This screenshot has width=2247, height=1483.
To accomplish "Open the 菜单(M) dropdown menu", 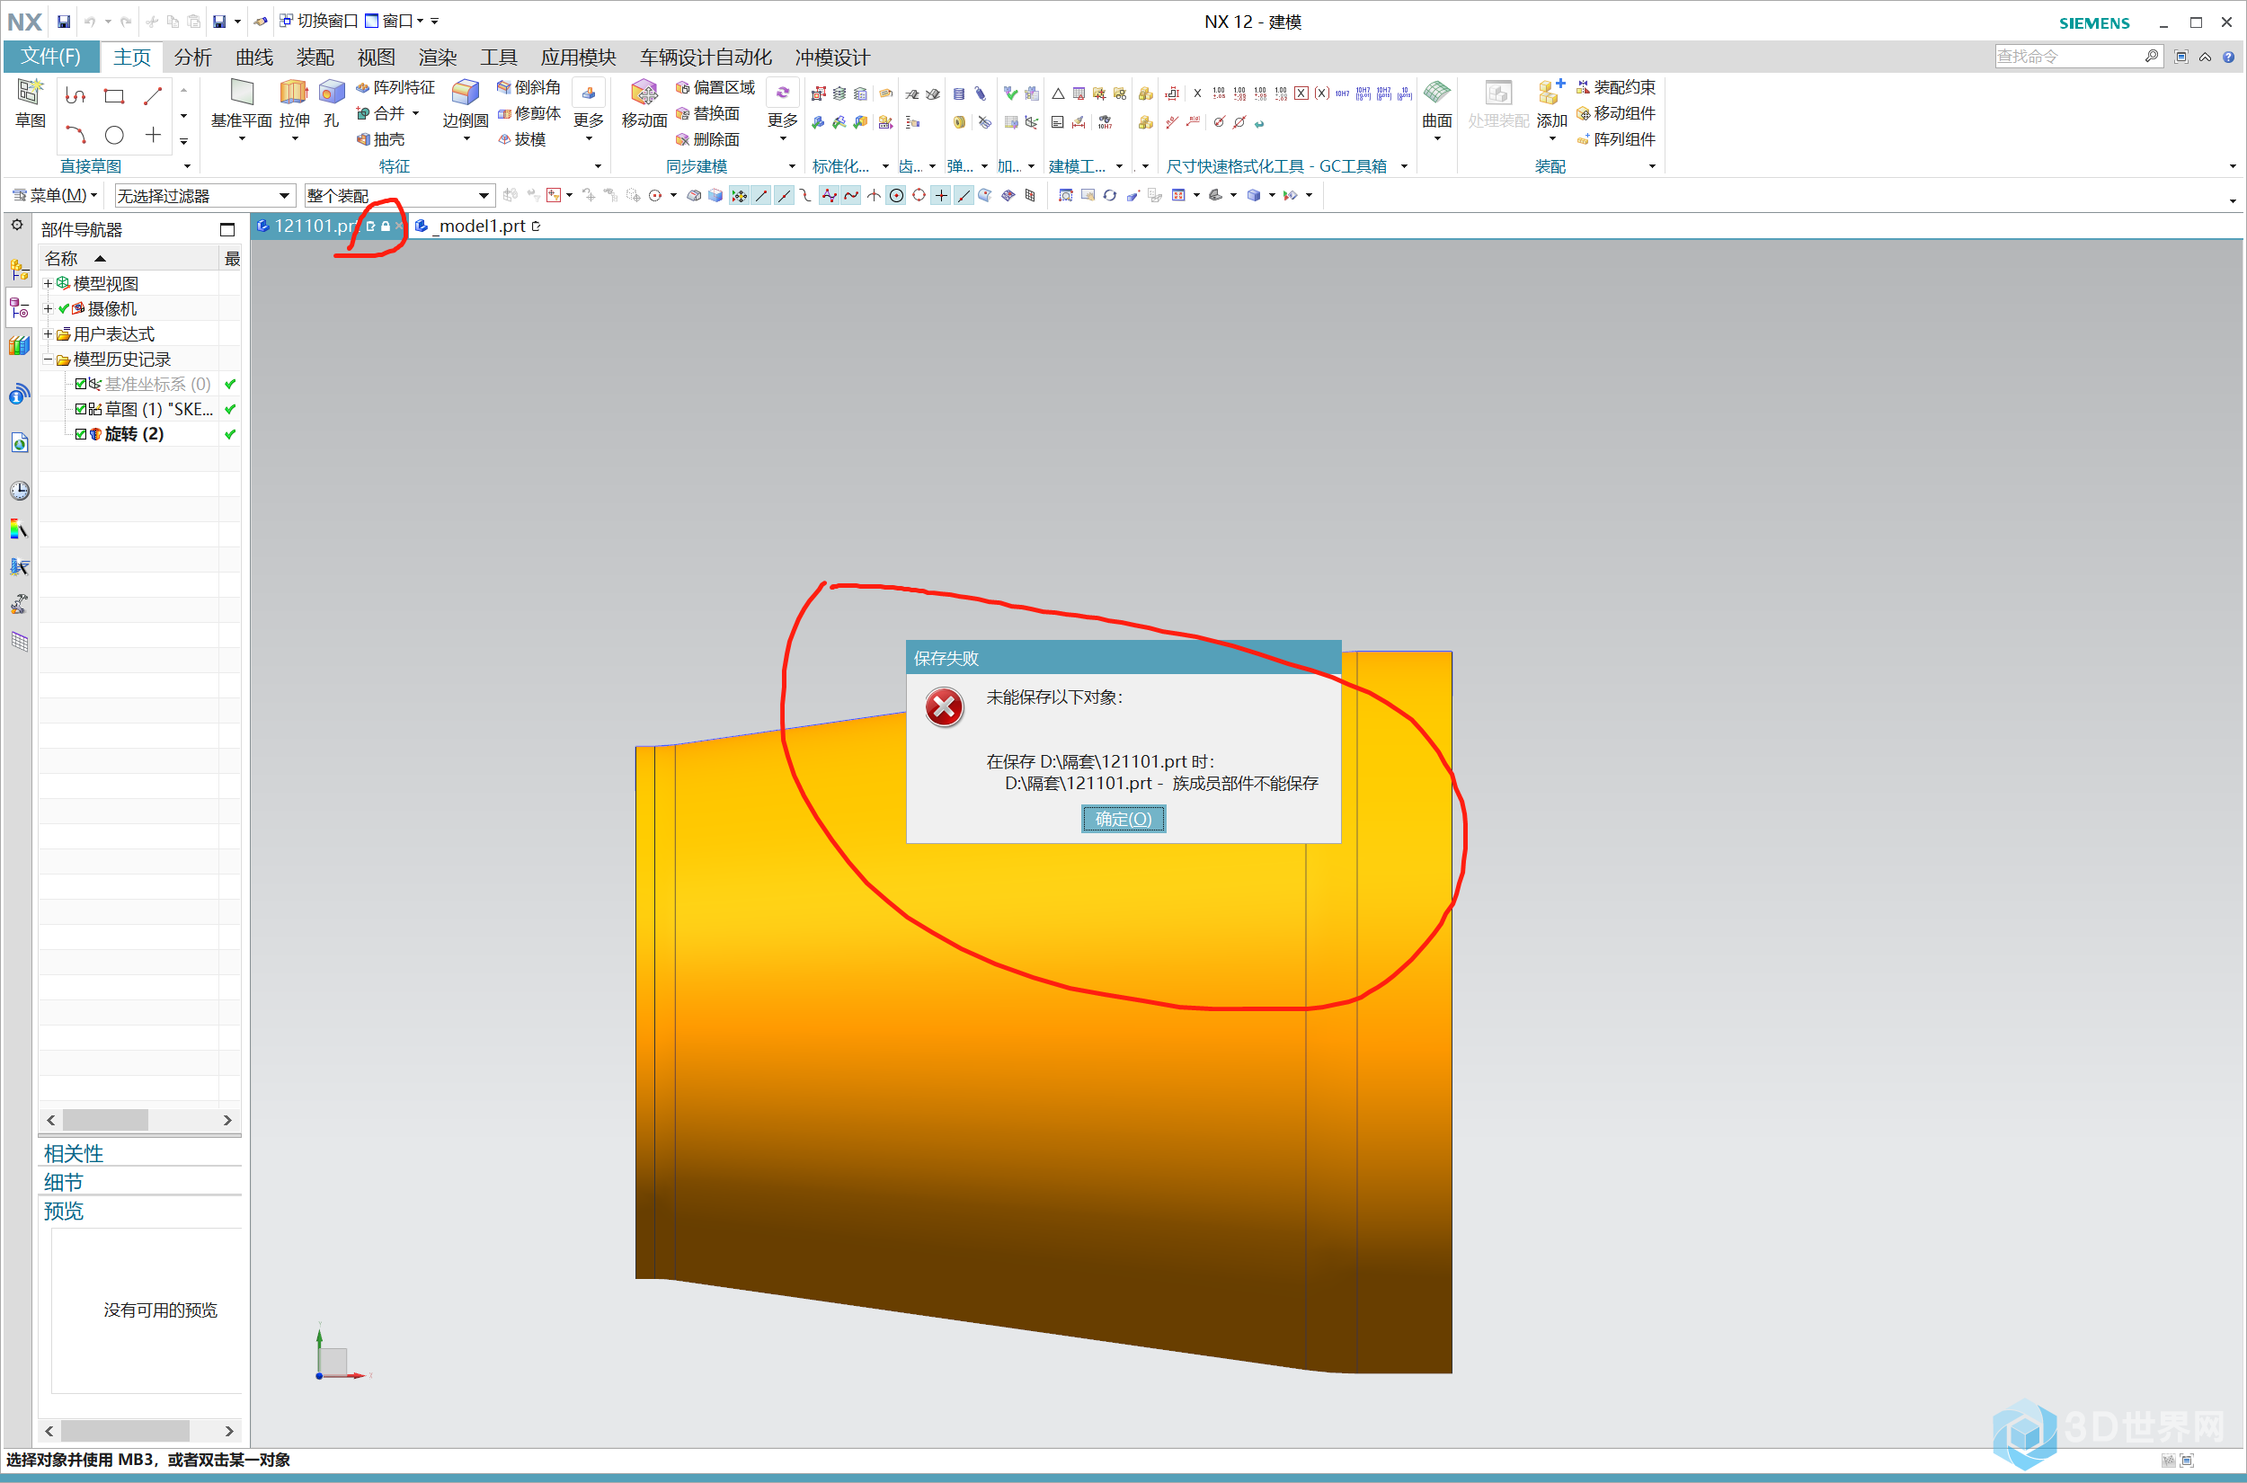I will click(x=54, y=196).
